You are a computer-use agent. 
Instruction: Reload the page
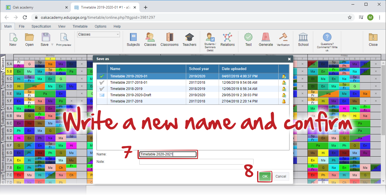click(x=25, y=17)
